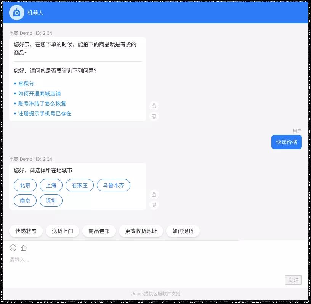This screenshot has width=311, height=304.
Task: Choose the 送货上门 quick reply
Action: [x=63, y=231]
